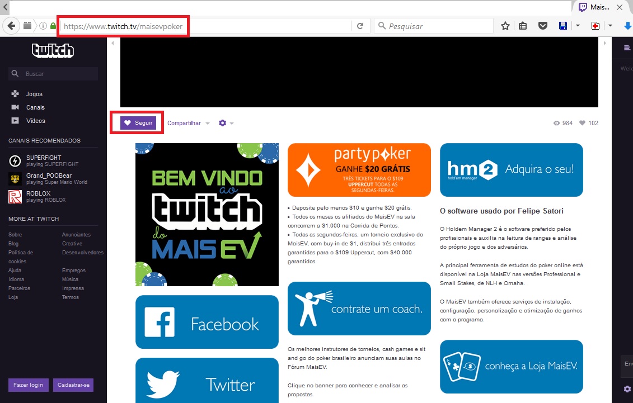Click the blue floppy disk save icon
The height and width of the screenshot is (403, 633).
[x=562, y=26]
